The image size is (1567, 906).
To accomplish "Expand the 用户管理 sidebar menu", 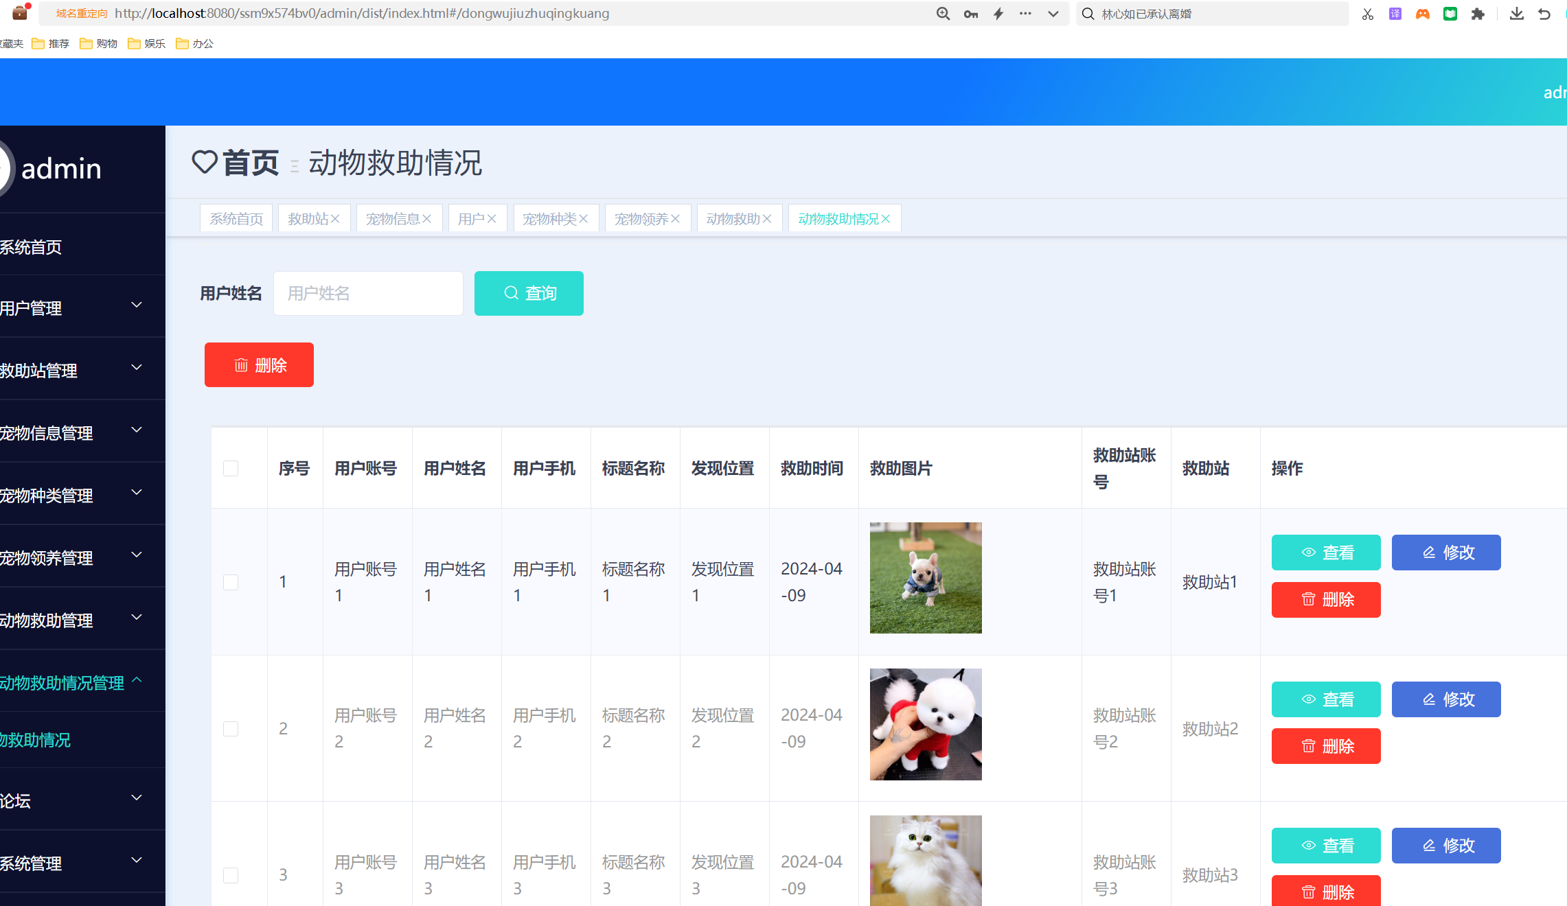I will tap(69, 307).
